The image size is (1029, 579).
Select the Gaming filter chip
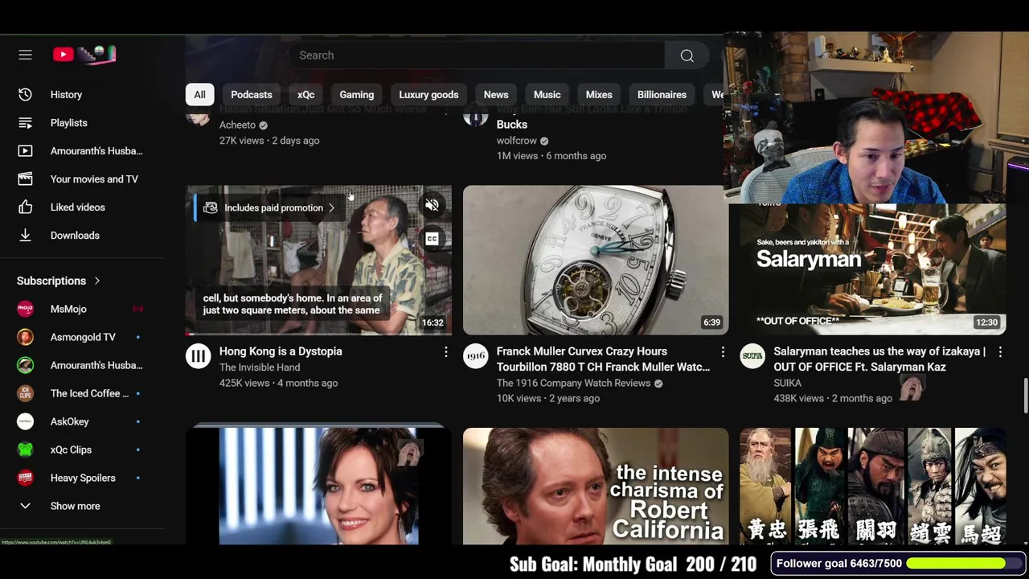click(x=356, y=95)
